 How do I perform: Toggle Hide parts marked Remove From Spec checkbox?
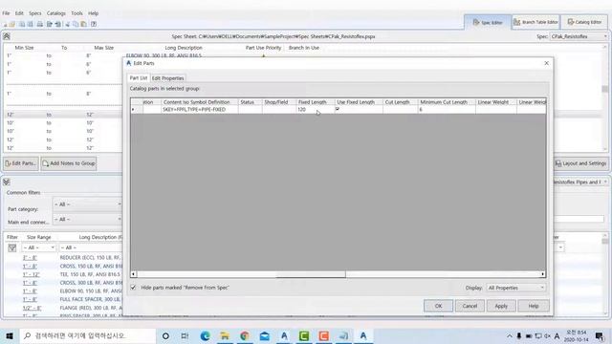pyautogui.click(x=133, y=288)
